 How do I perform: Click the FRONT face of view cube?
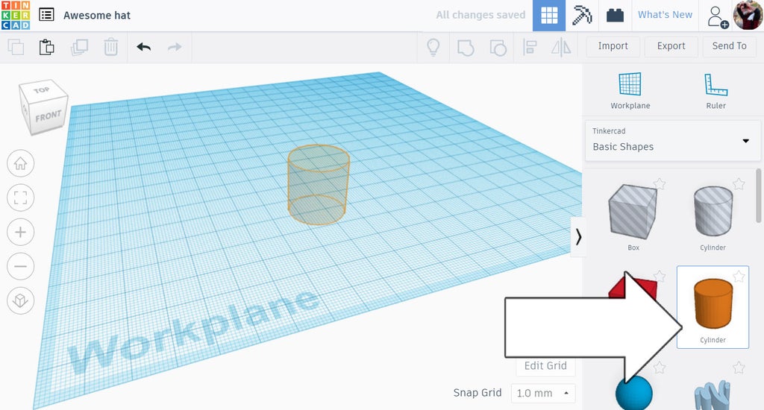48,117
